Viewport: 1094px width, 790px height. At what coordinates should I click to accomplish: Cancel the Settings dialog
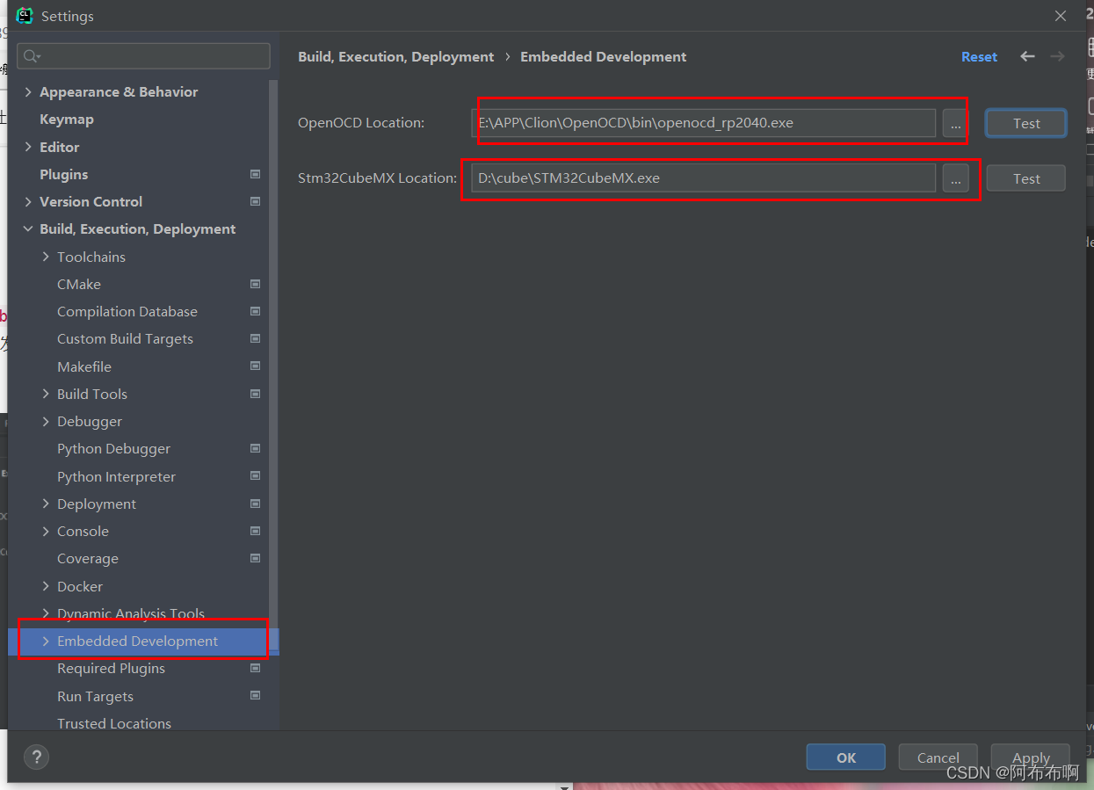(x=938, y=757)
